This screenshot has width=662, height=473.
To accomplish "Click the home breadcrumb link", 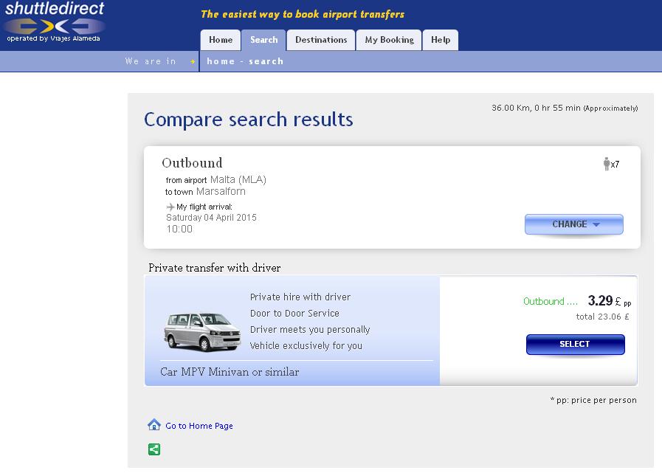I will [x=221, y=61].
